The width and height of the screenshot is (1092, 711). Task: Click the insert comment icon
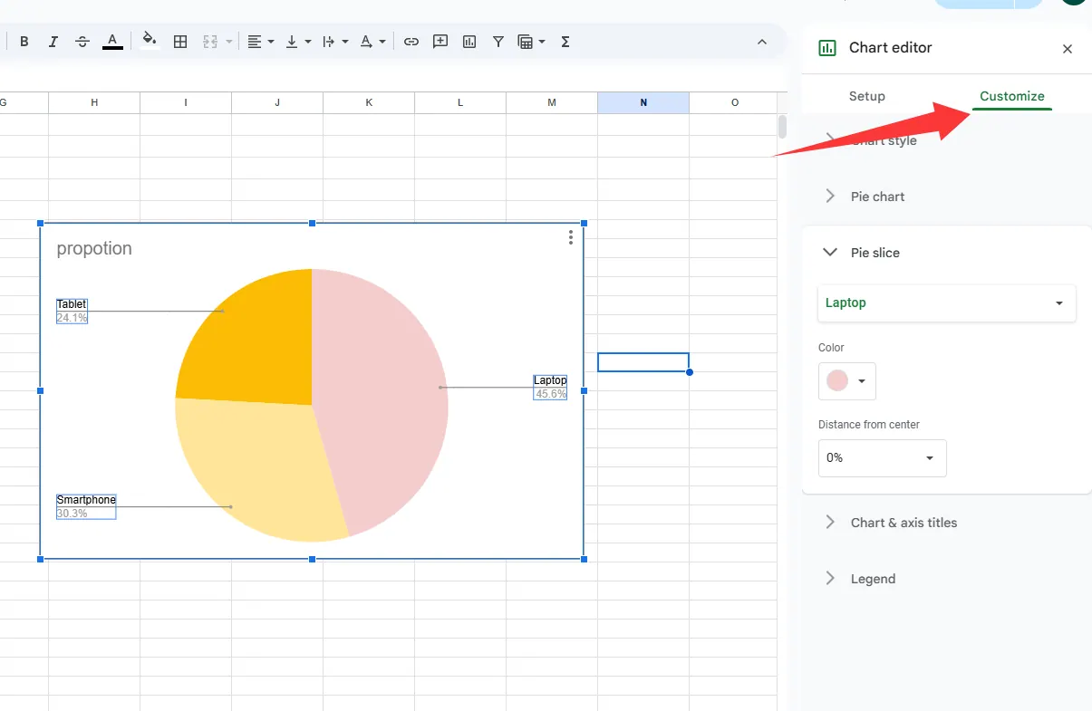click(440, 42)
